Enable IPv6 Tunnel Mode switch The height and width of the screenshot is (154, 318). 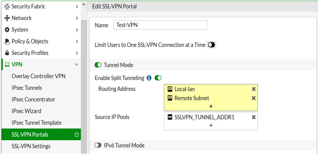[98, 146]
